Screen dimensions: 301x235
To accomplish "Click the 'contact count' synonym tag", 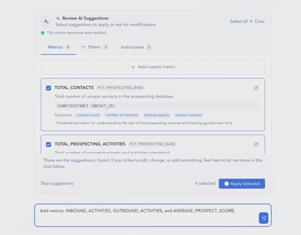I will (x=88, y=115).
